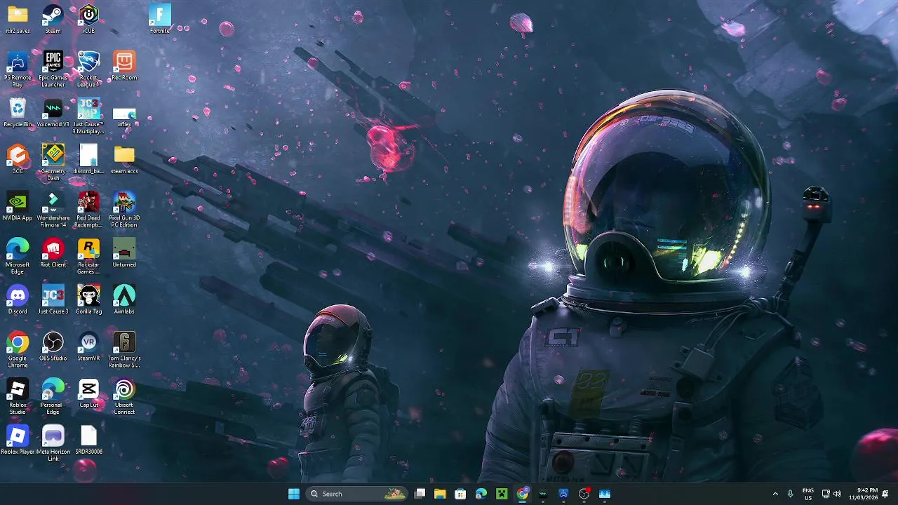The image size is (898, 505).
Task: Select Pixel Gun 3D PC Edition
Action: point(124,209)
